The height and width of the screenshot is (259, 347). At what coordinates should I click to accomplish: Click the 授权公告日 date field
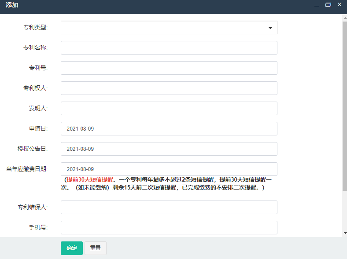coord(169,149)
